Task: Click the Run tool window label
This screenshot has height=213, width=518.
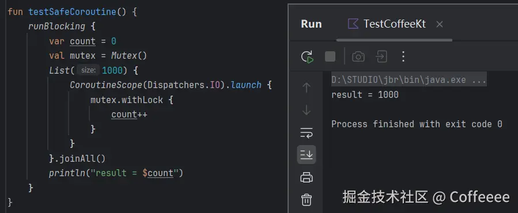Action: [311, 24]
